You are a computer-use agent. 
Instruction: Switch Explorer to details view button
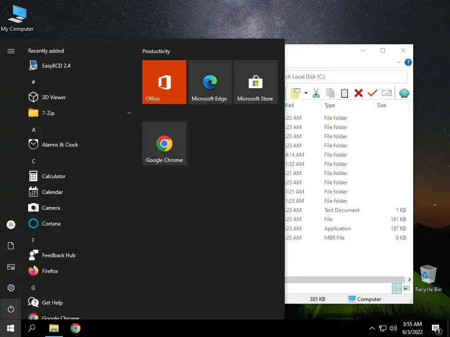pyautogui.click(x=397, y=288)
